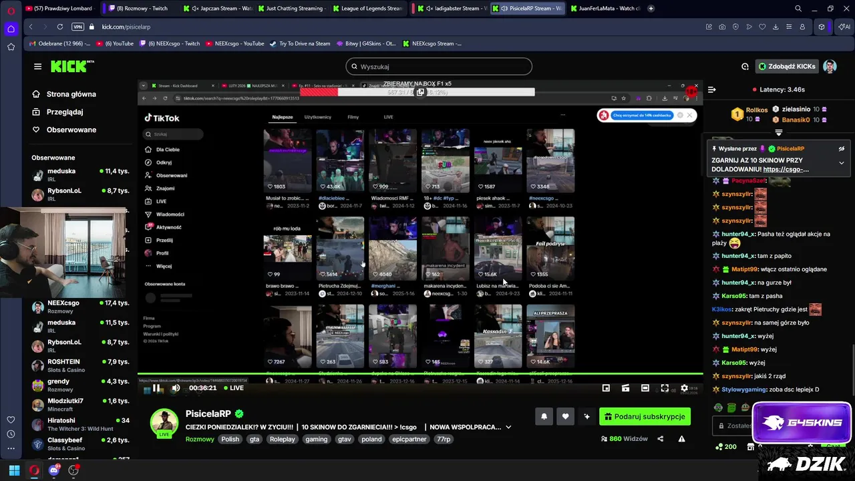Viewport: 855px width, 481px height.
Task: Switch to League of Legends Stream tab
Action: click(x=366, y=8)
